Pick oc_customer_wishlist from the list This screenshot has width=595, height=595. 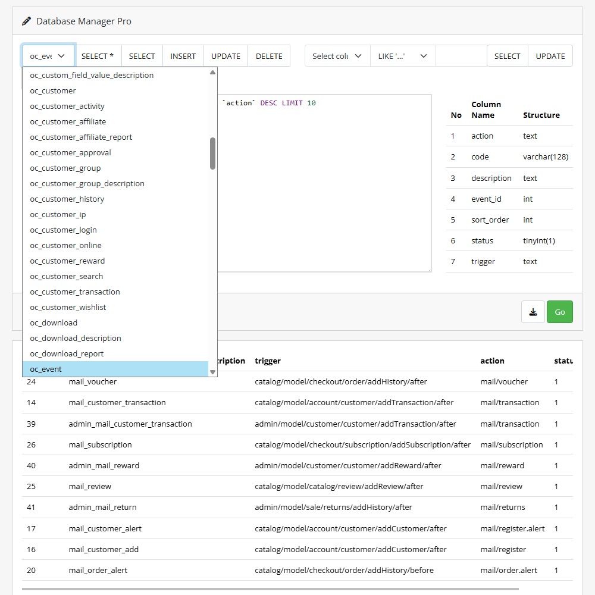pyautogui.click(x=68, y=307)
